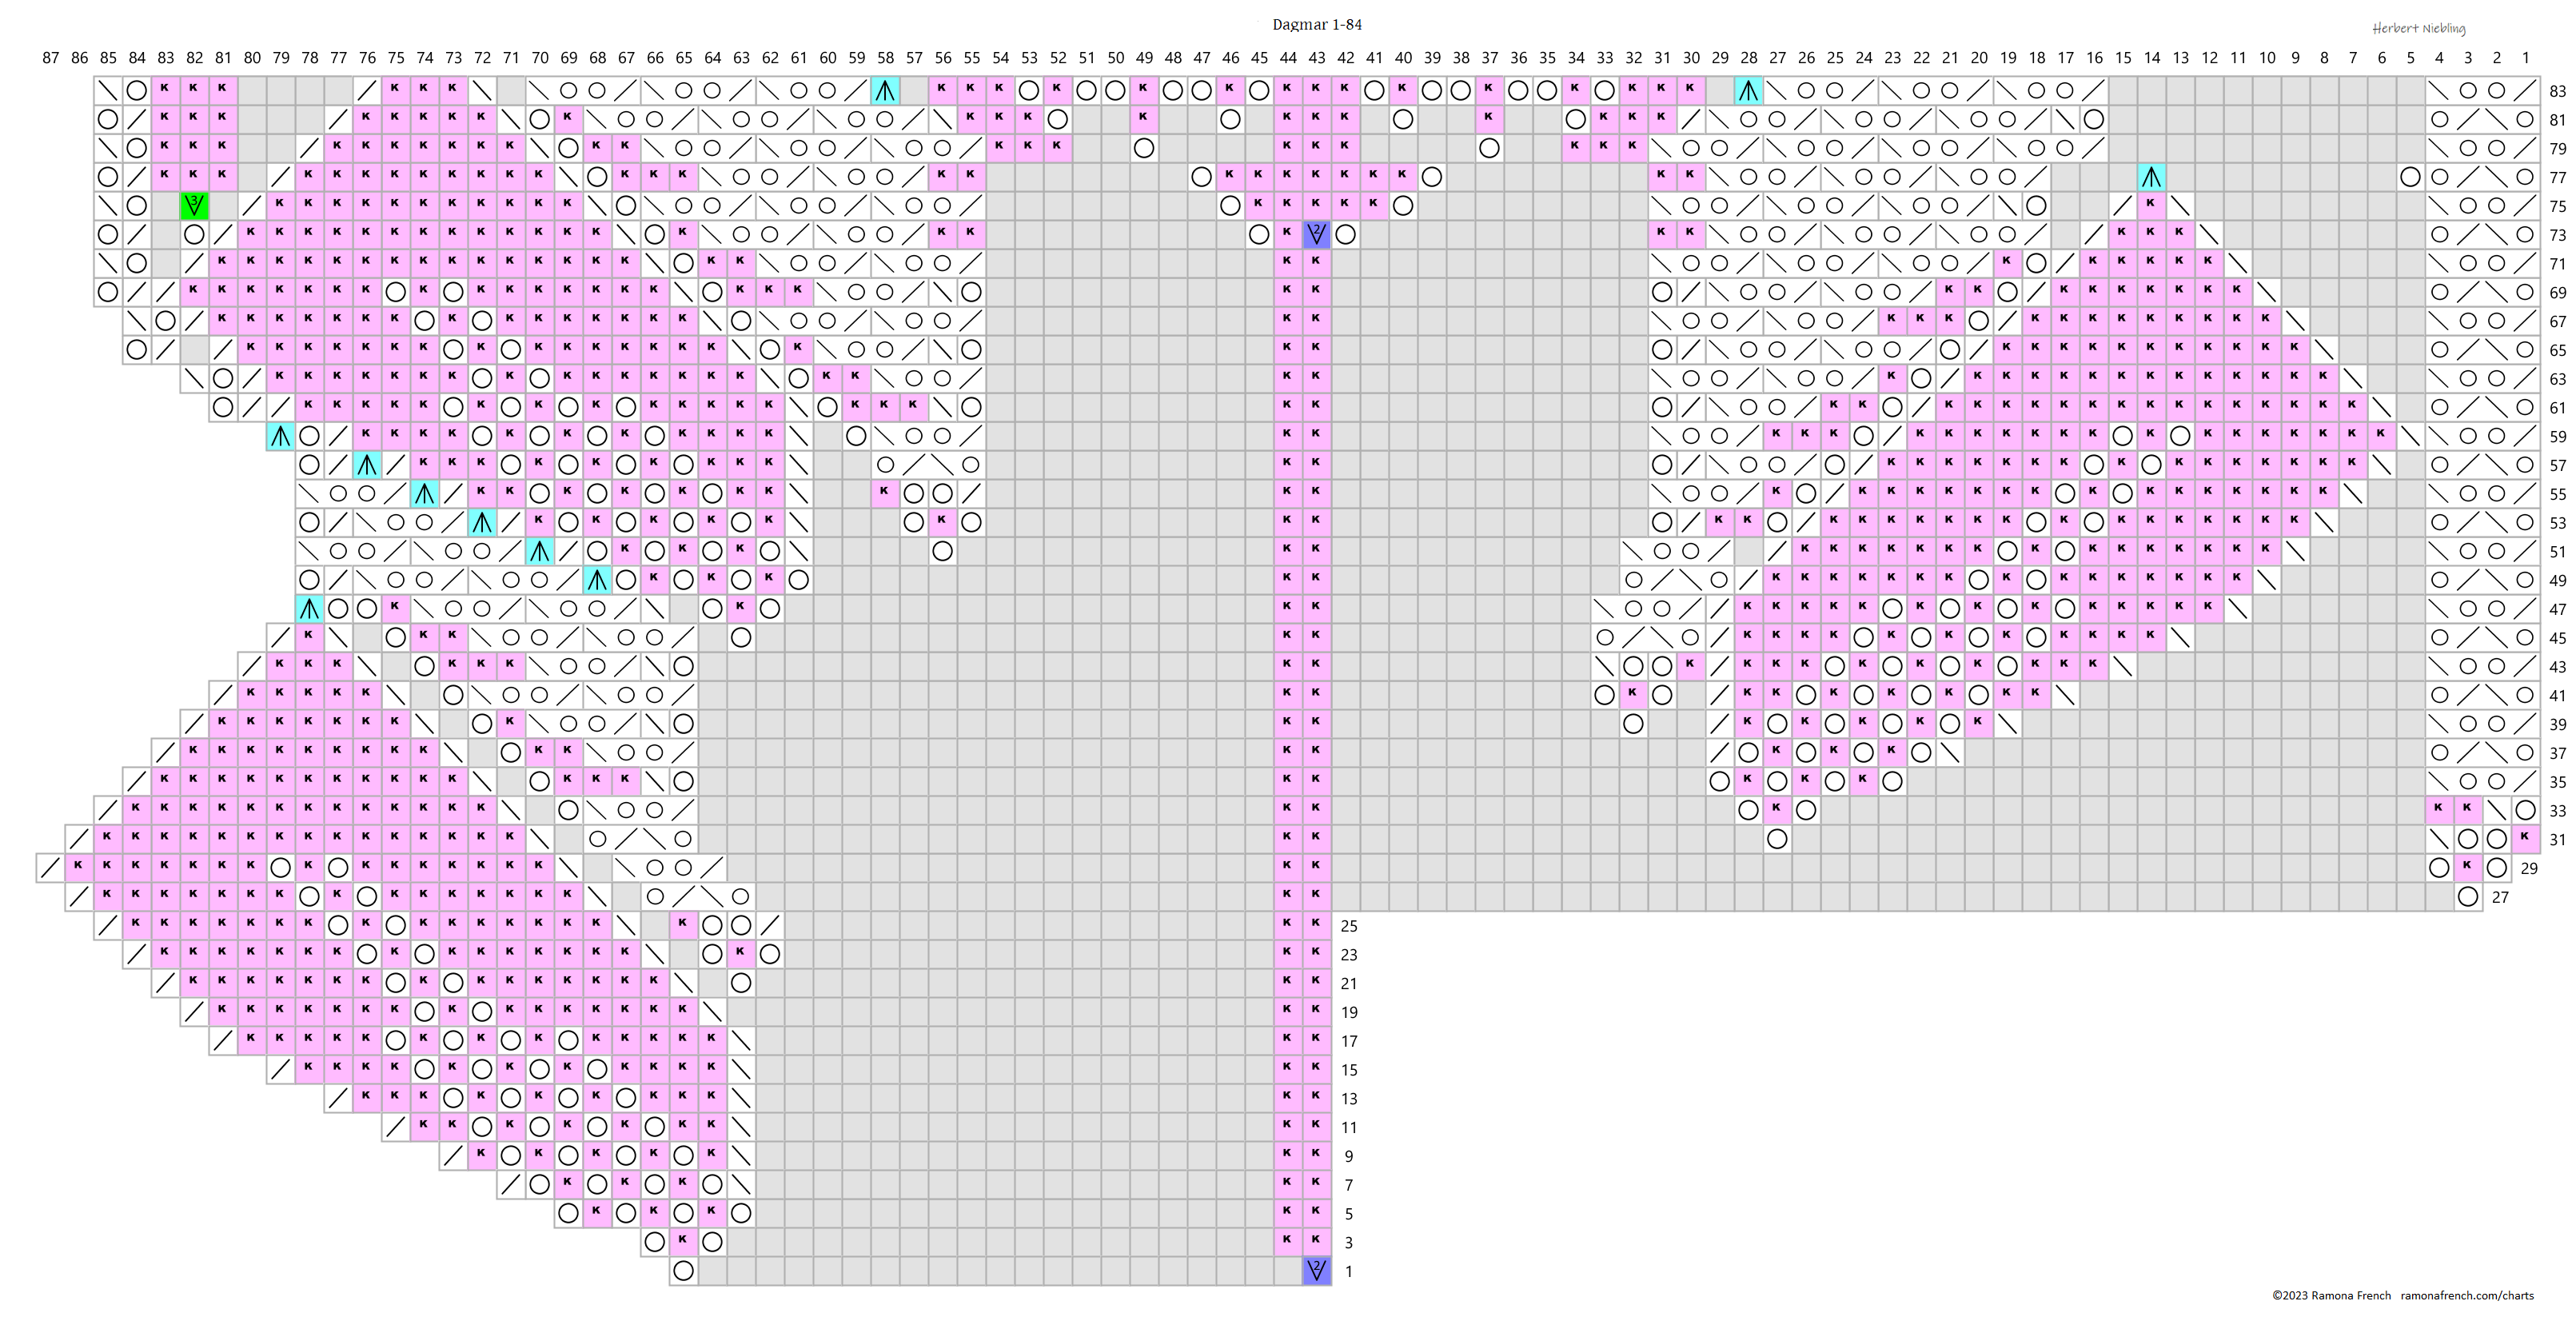This screenshot has width=2576, height=1321.
Task: Click the purple symbol cell in row 73
Action: pyautogui.click(x=1317, y=235)
